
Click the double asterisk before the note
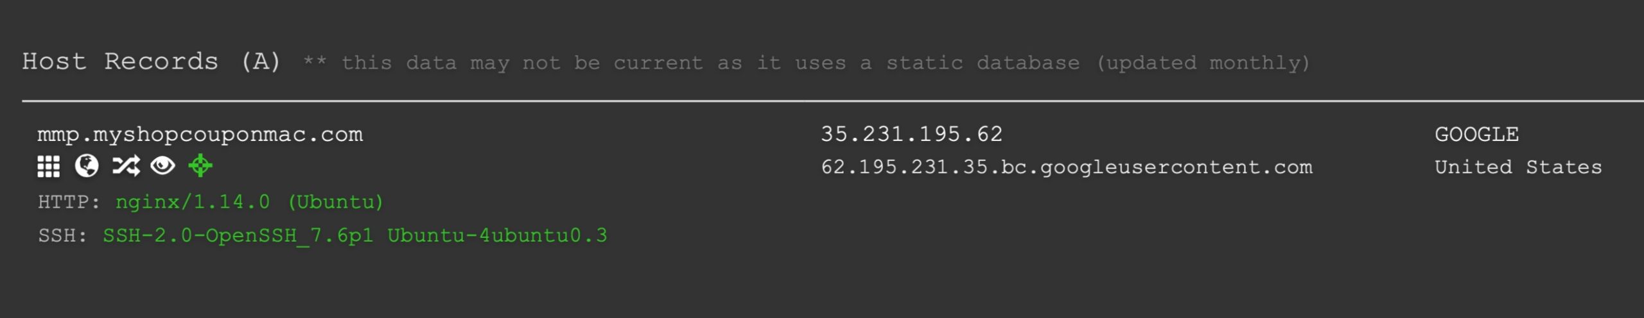point(315,62)
